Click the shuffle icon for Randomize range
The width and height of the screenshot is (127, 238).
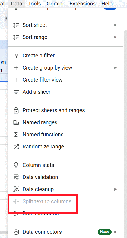(16, 147)
